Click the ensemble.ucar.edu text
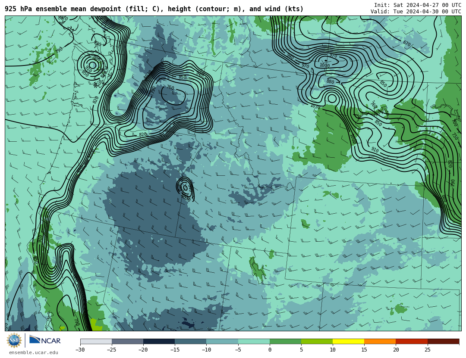466x358 pixels. [x=34, y=353]
